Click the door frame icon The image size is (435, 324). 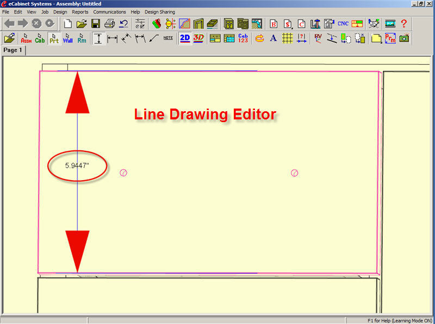click(x=198, y=24)
